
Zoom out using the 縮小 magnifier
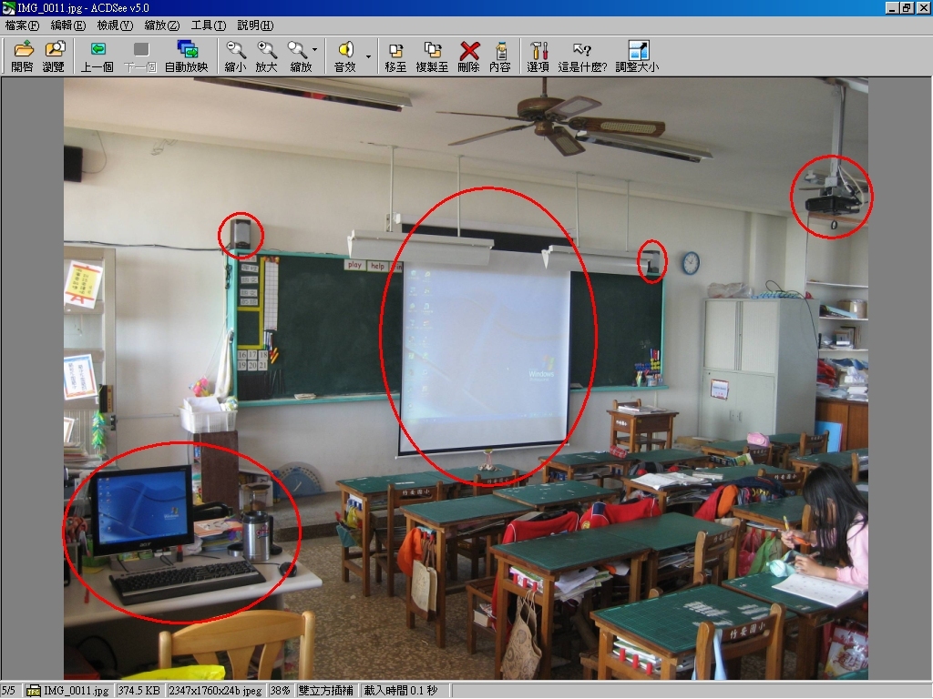click(x=235, y=56)
